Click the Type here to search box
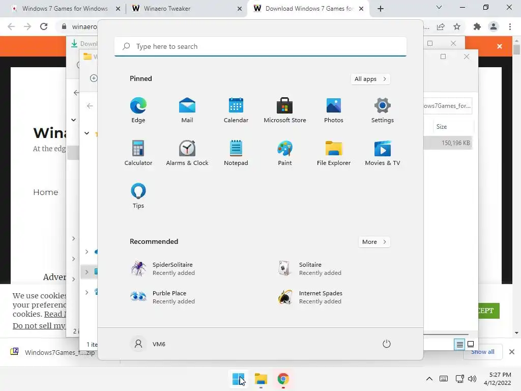The width and height of the screenshot is (521, 391). 260,46
